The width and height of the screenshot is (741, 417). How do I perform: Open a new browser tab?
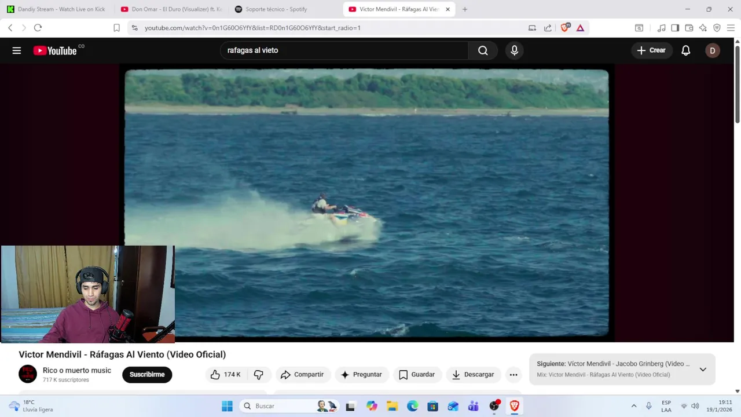pos(464,9)
